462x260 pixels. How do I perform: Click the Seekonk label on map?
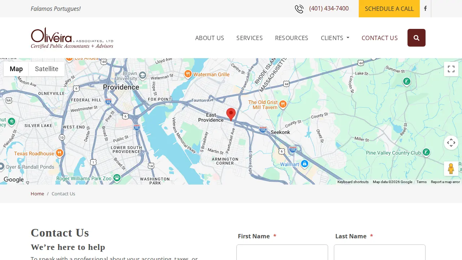coord(280,132)
